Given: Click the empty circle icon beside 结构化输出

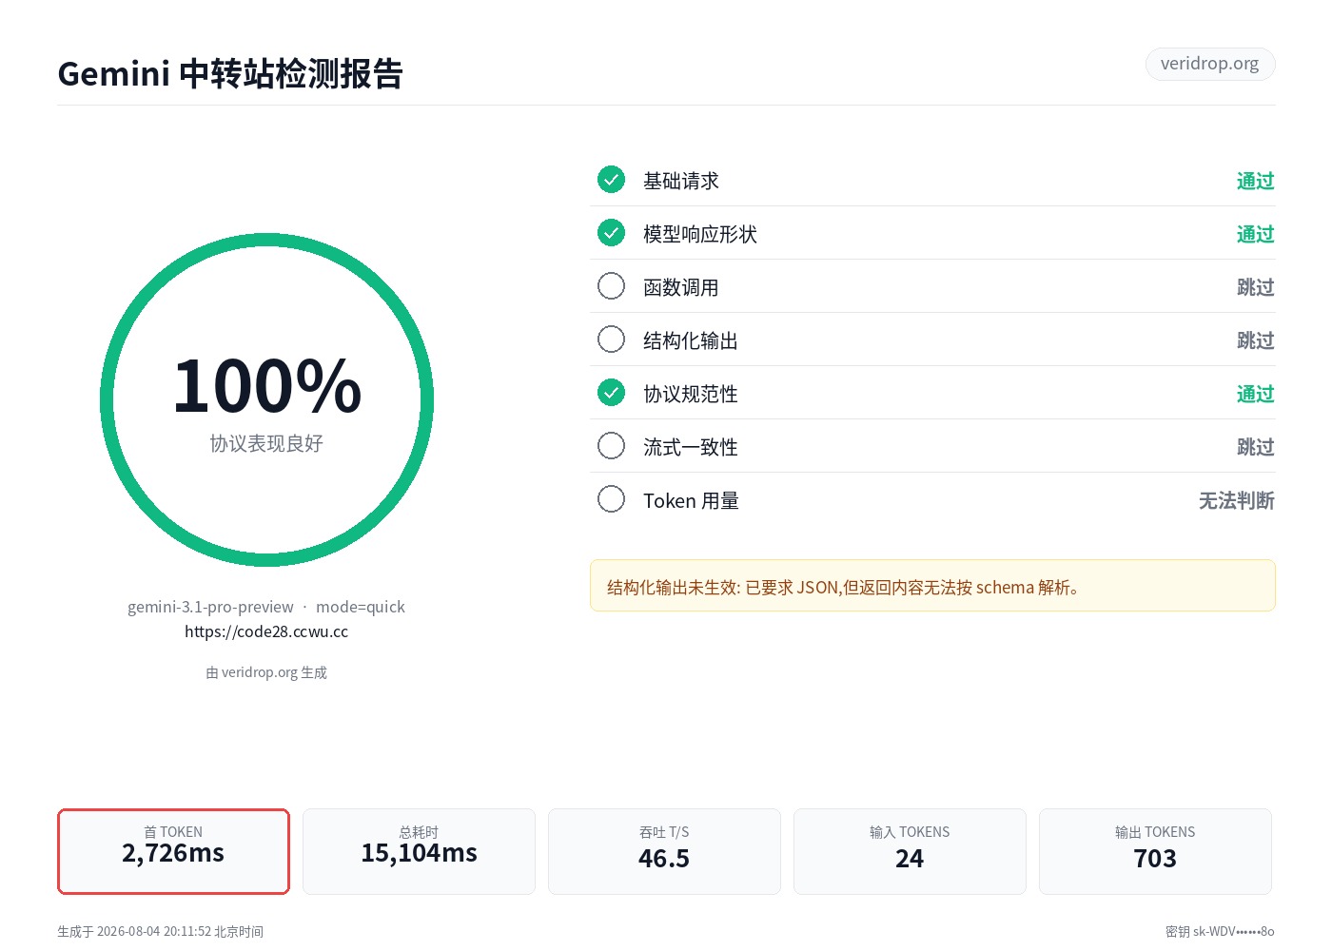Looking at the screenshot, I should tap(611, 340).
